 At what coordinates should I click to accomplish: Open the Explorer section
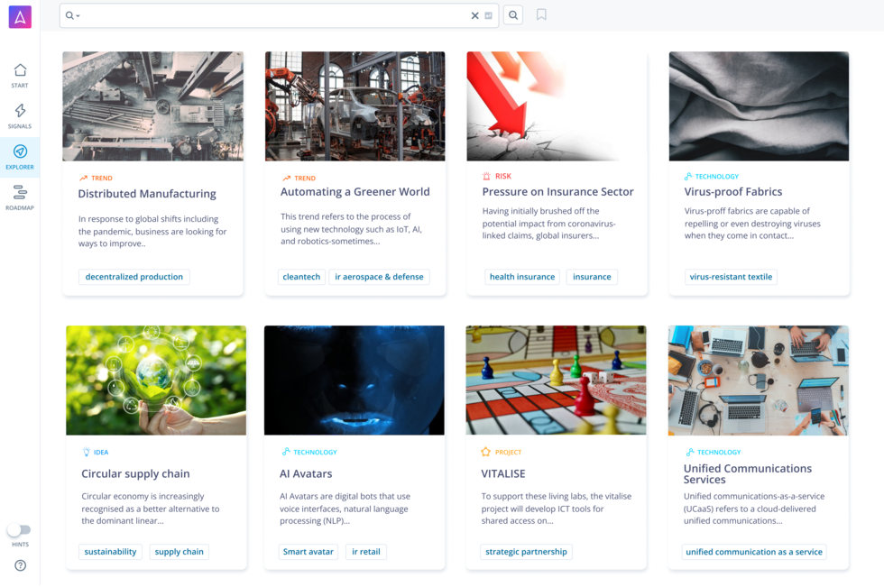(20, 157)
